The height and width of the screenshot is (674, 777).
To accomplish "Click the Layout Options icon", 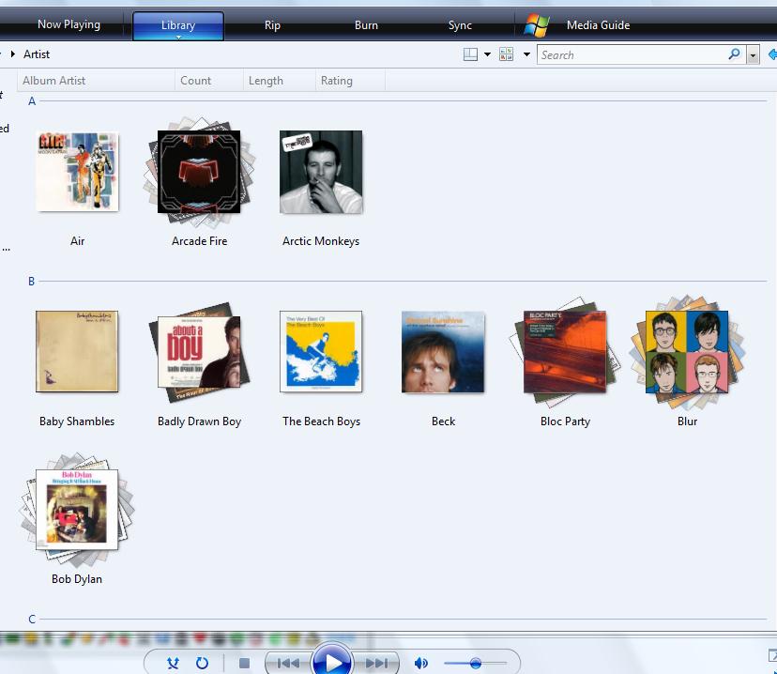I will pyautogui.click(x=470, y=54).
